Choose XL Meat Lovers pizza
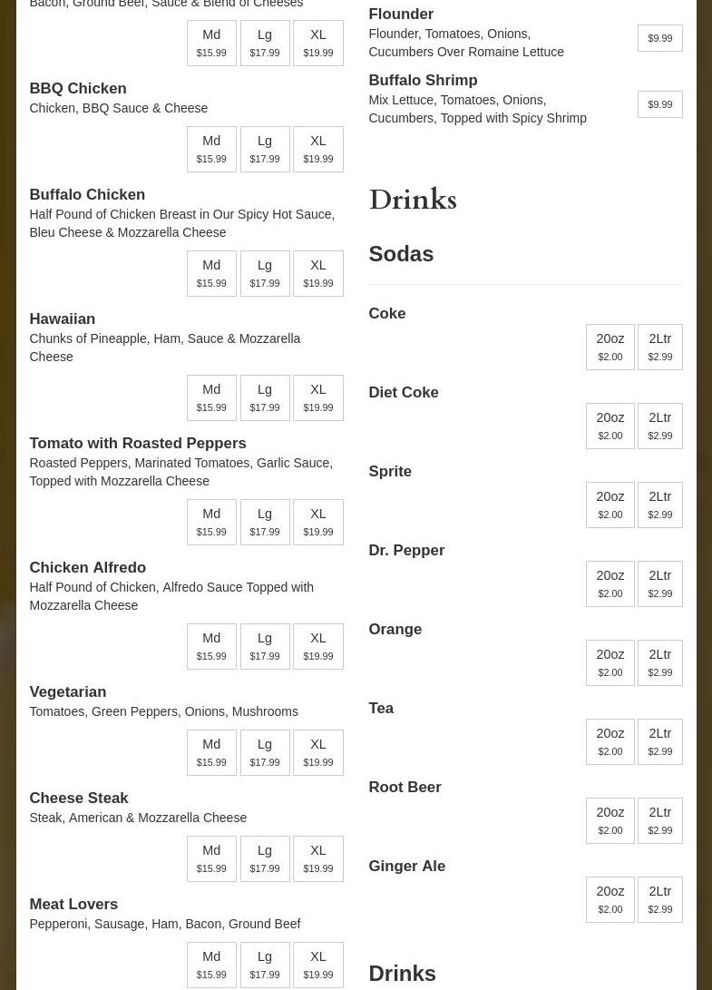 (317, 965)
